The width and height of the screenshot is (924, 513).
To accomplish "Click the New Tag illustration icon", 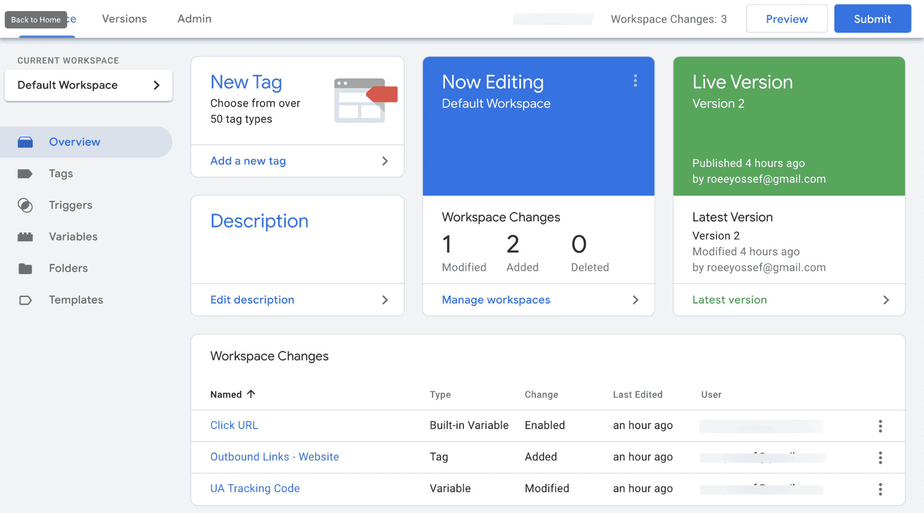I will coord(366,100).
